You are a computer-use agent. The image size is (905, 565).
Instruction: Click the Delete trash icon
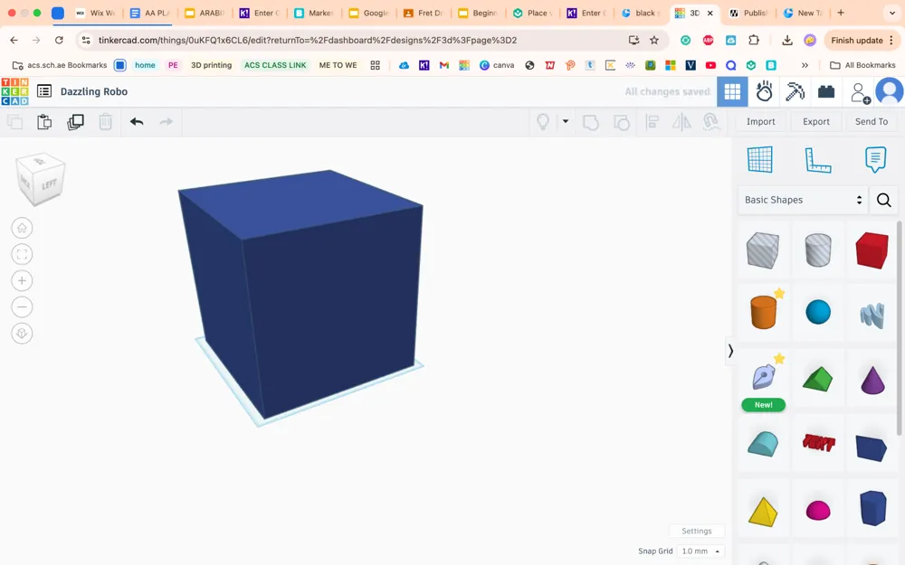point(106,122)
